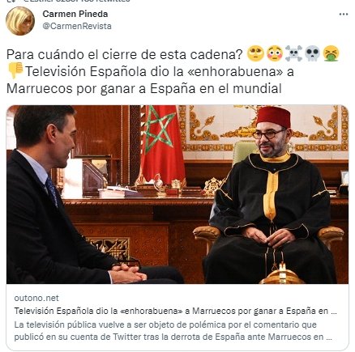Click the flushed face emoji
This screenshot has width=355, height=352.
[x=275, y=53]
